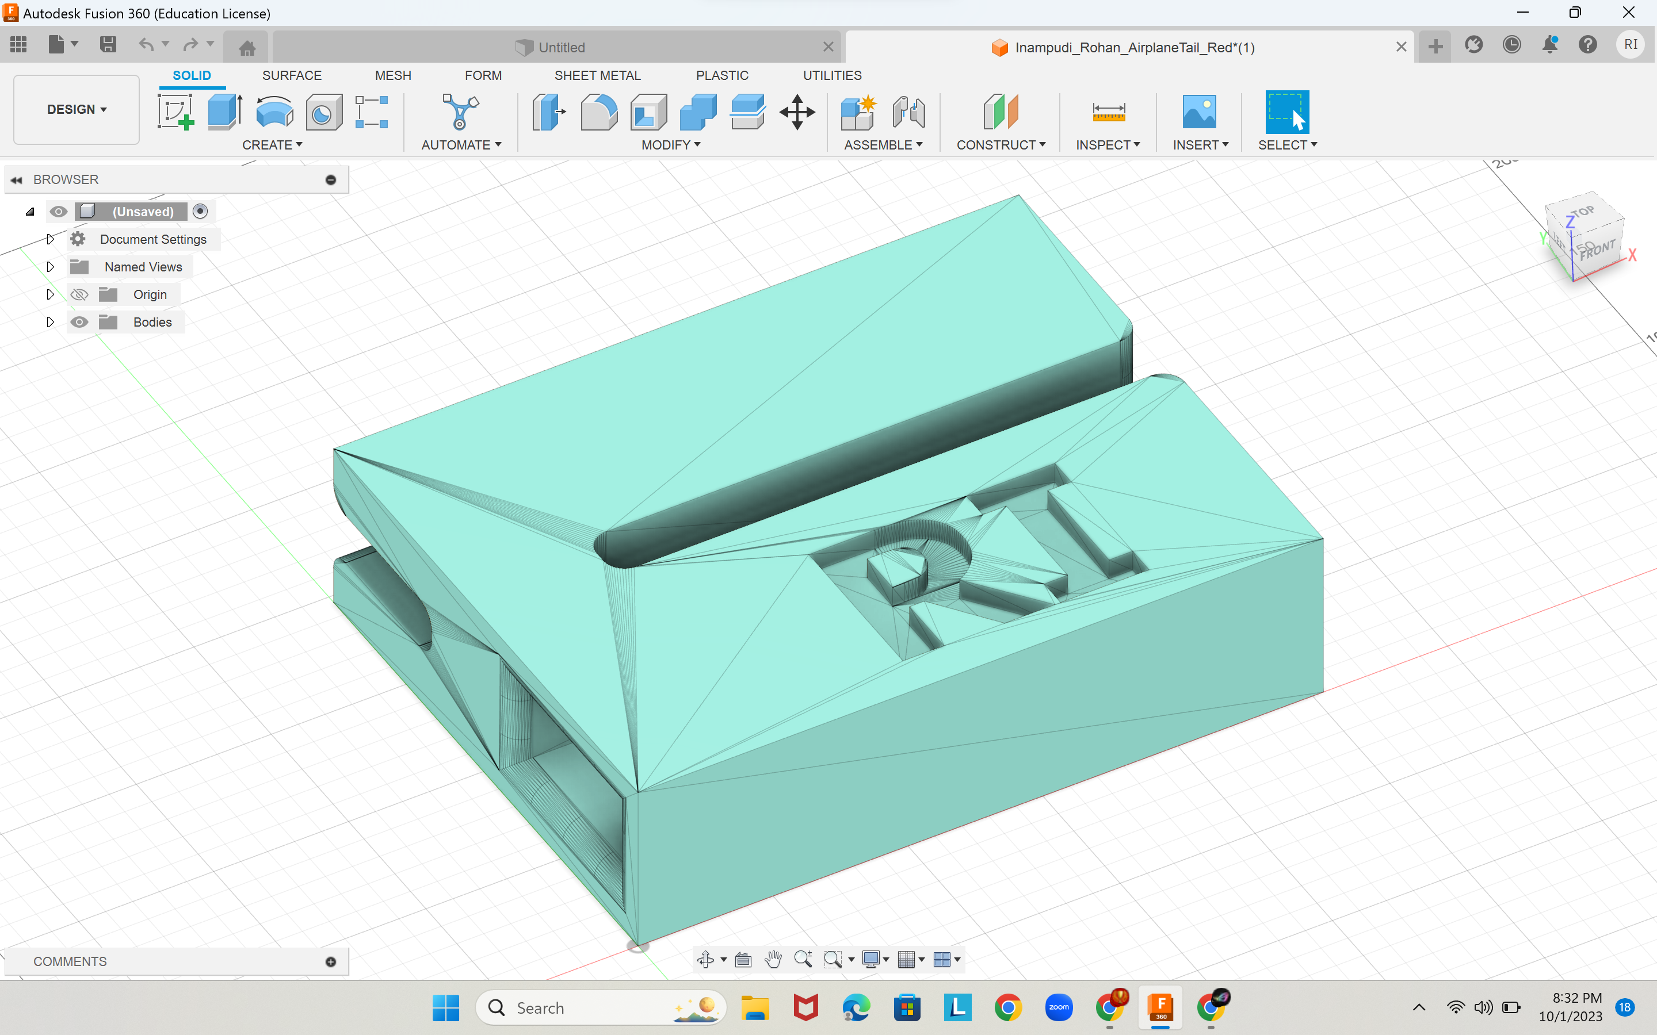Activate the Pan tool in view toolbar
This screenshot has height=1035, width=1657.
[x=773, y=959]
